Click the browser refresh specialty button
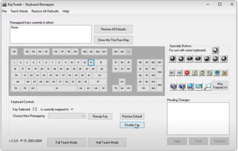 [x=194, y=73]
